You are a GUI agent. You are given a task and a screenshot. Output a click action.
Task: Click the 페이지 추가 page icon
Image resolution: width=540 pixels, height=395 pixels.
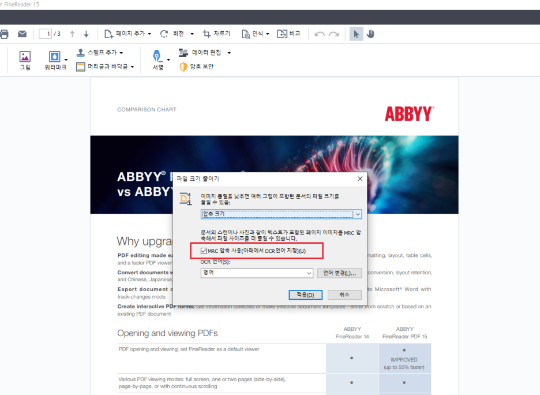(108, 33)
